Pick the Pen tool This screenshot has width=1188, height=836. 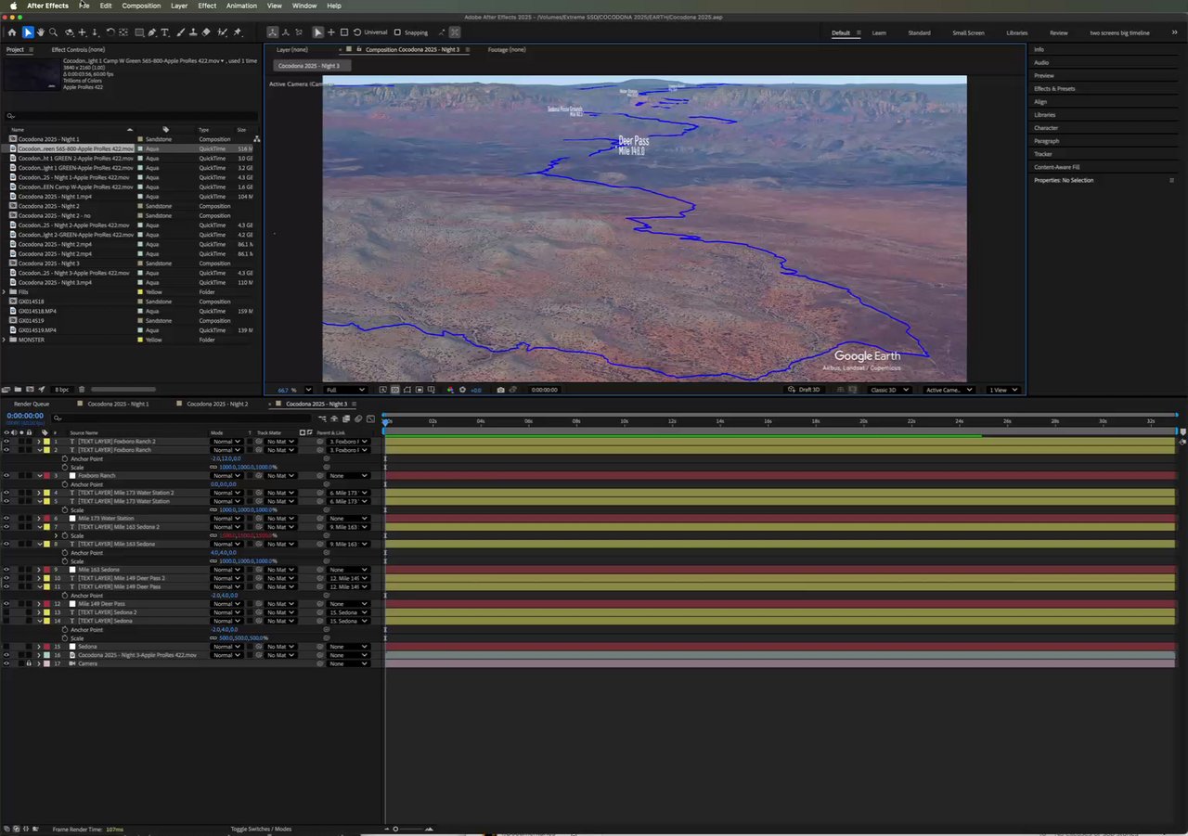[x=152, y=32]
